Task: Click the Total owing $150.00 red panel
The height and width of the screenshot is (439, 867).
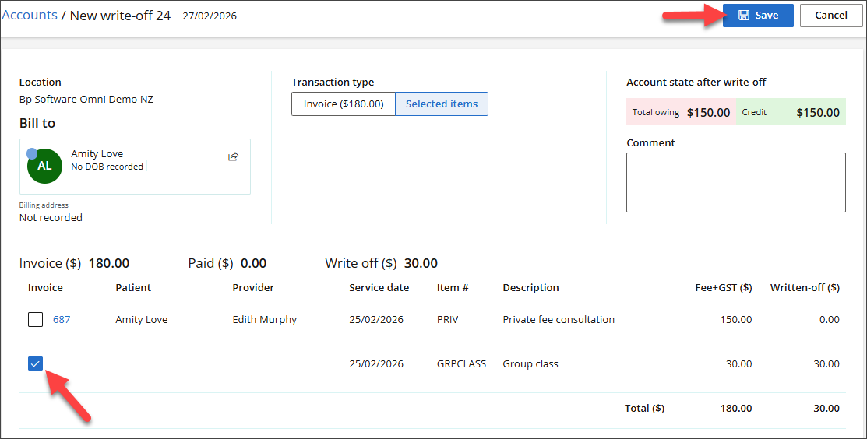Action: pos(681,112)
